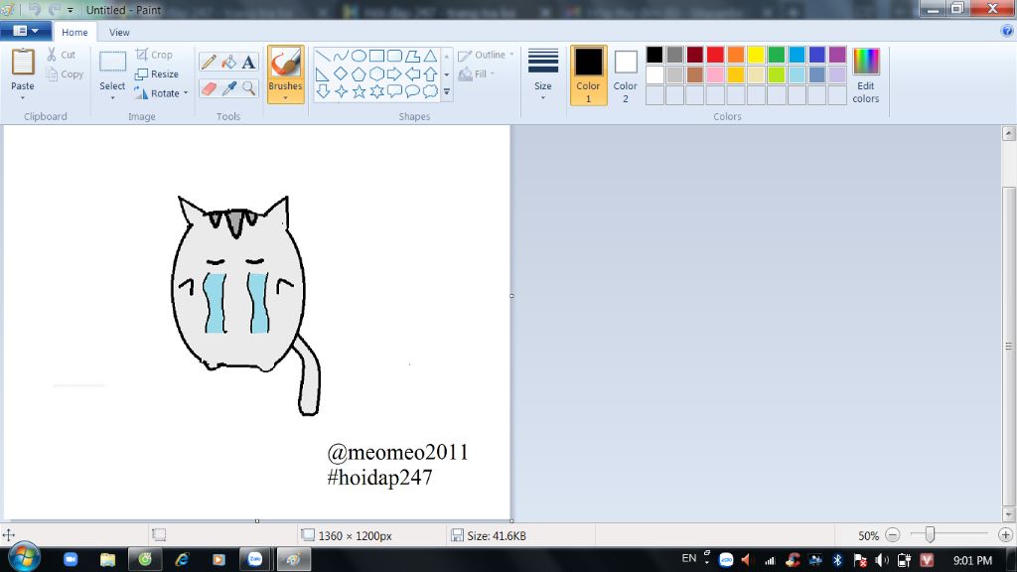Click the vertical scrollbar thumb
Screen dimensions: 1017x572
coord(1009,346)
